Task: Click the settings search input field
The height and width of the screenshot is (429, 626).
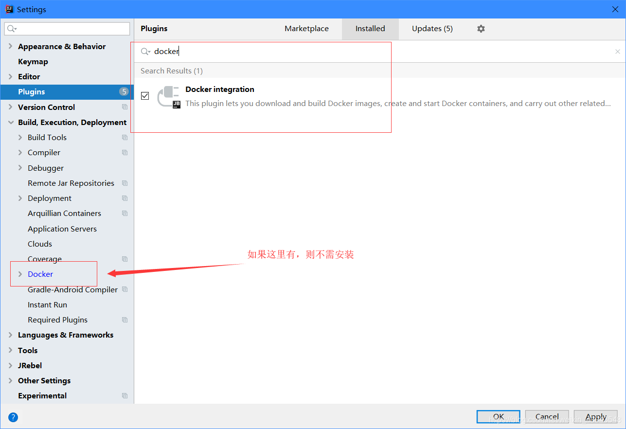Action: pos(67,29)
